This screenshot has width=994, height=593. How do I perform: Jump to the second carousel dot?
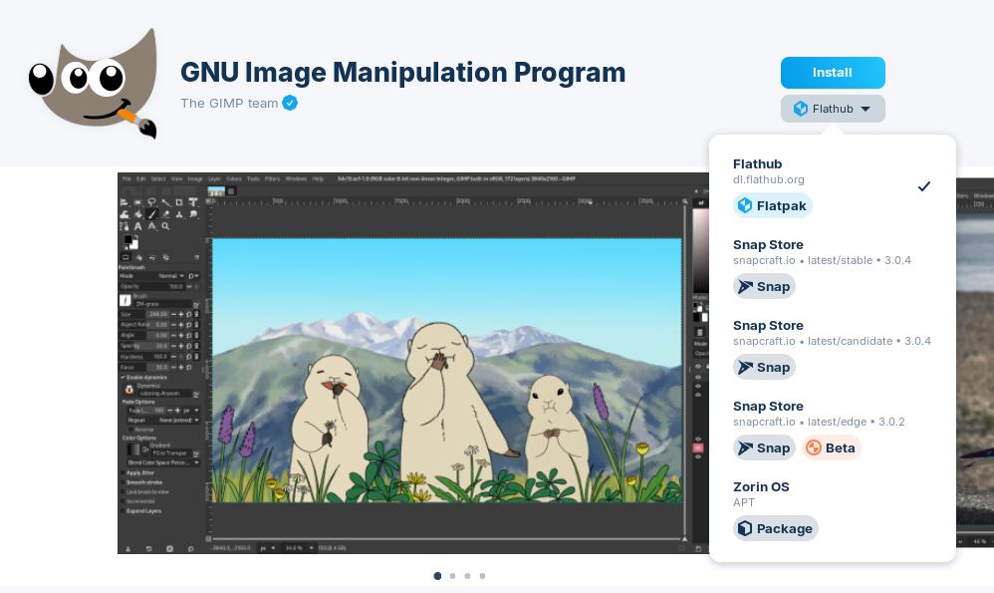(x=452, y=576)
